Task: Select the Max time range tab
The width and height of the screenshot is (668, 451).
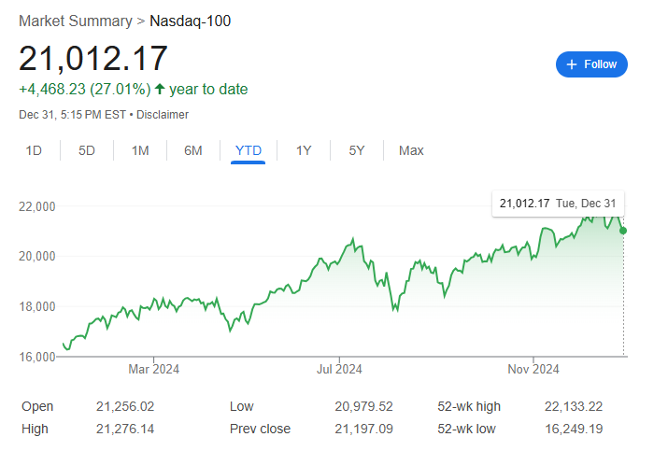Action: pos(411,150)
